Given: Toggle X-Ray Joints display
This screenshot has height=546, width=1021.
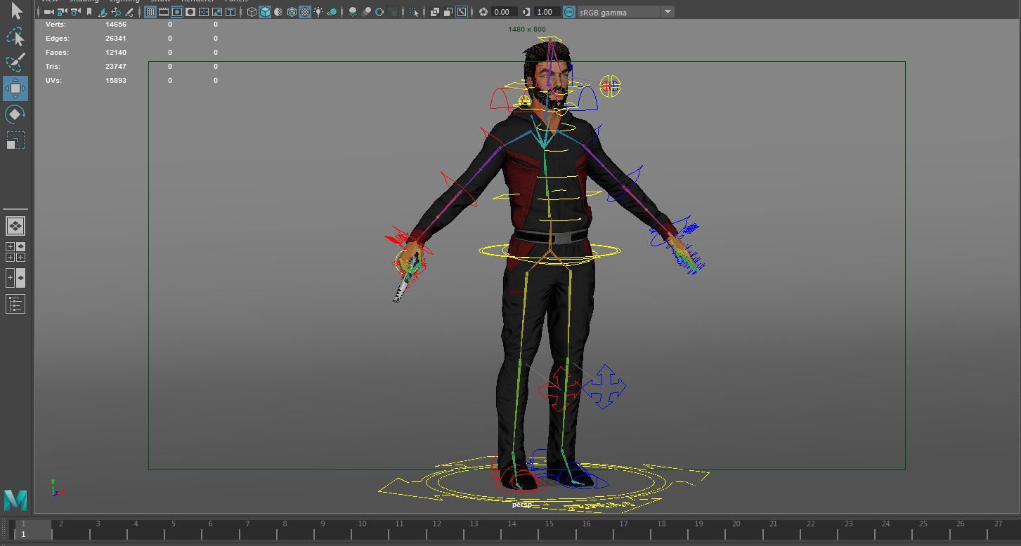Looking at the screenshot, I should [x=461, y=12].
